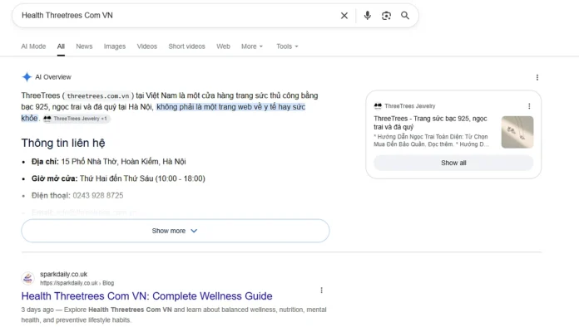The height and width of the screenshot is (327, 579).
Task: Open ThreeTrees - Trang sức bạc 925 card title
Action: (430, 123)
